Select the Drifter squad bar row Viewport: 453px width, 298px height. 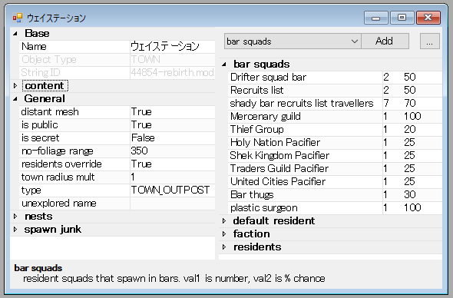335,77
